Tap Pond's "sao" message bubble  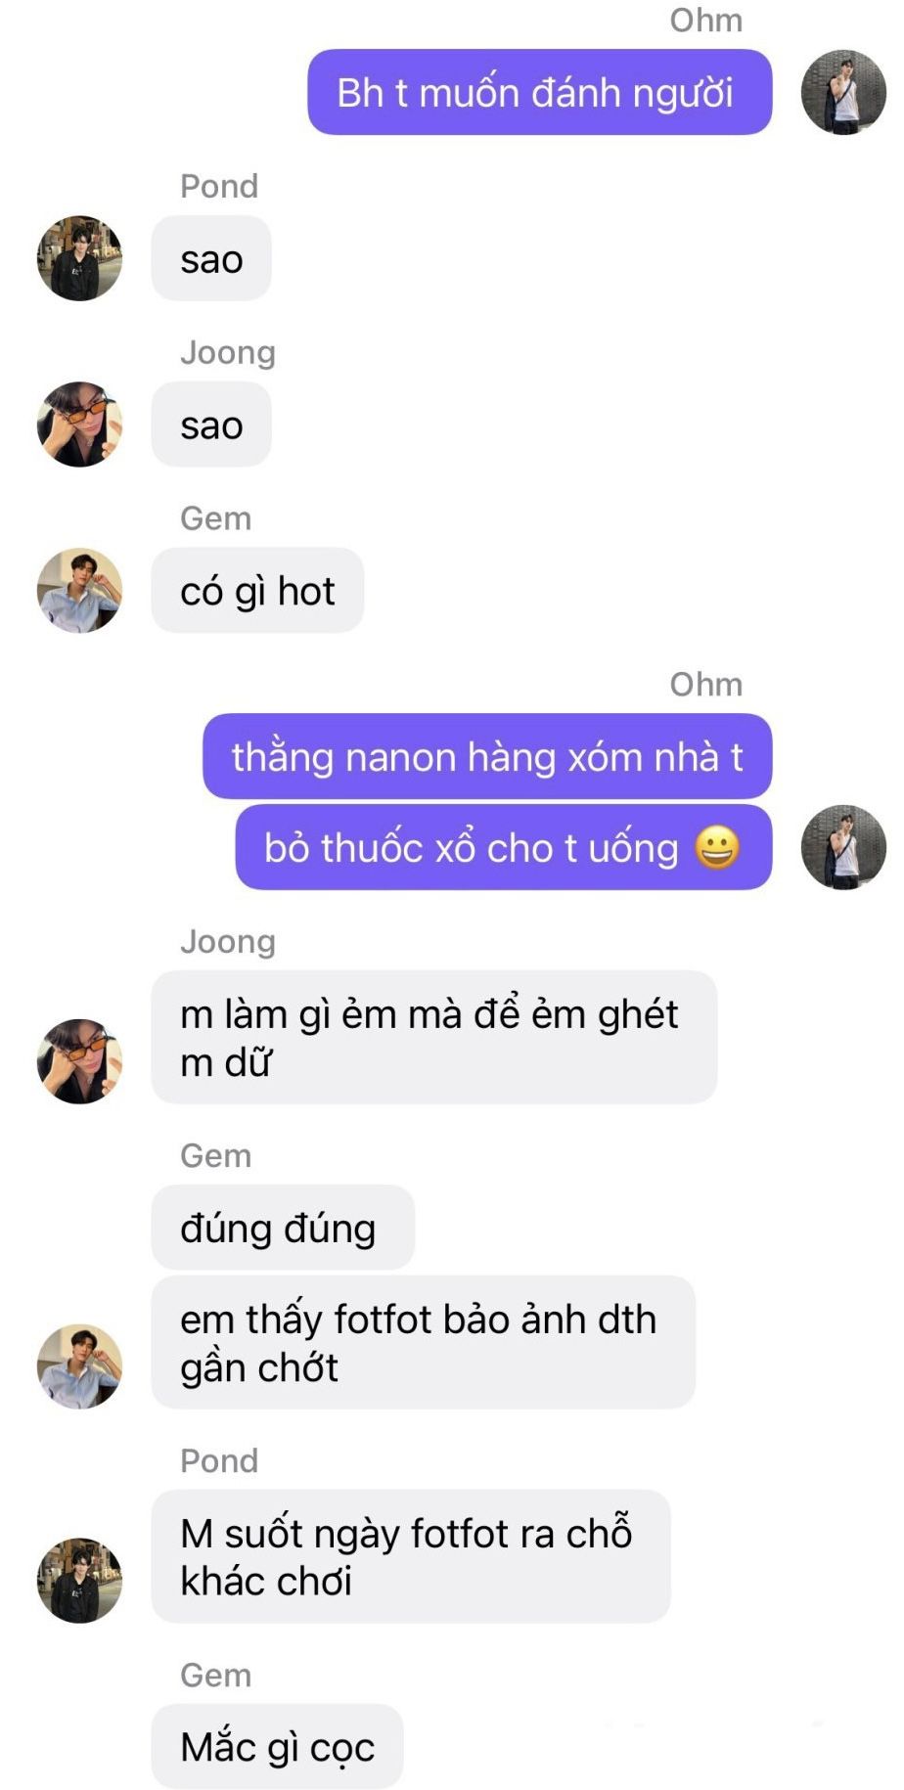pos(211,258)
